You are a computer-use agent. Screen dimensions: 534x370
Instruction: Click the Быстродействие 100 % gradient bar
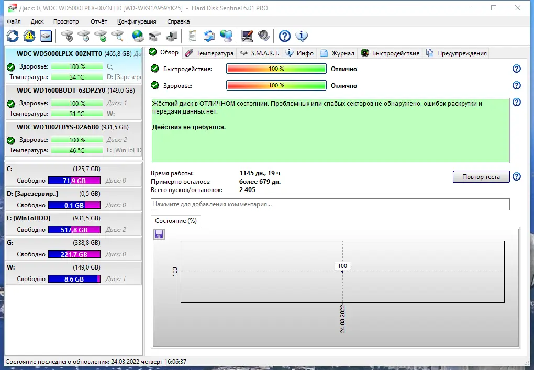tap(276, 69)
